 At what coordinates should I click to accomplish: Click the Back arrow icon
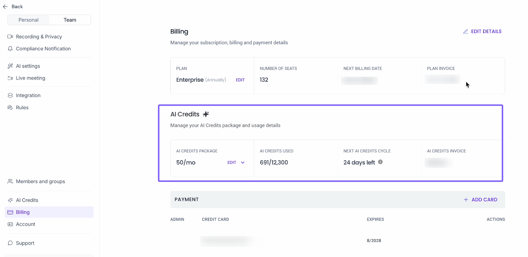(x=5, y=7)
